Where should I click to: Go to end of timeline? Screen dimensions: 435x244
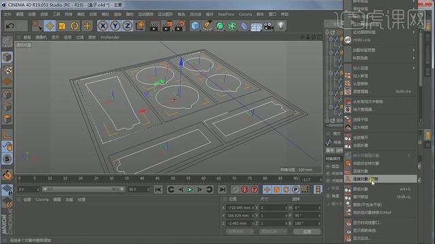(222, 190)
